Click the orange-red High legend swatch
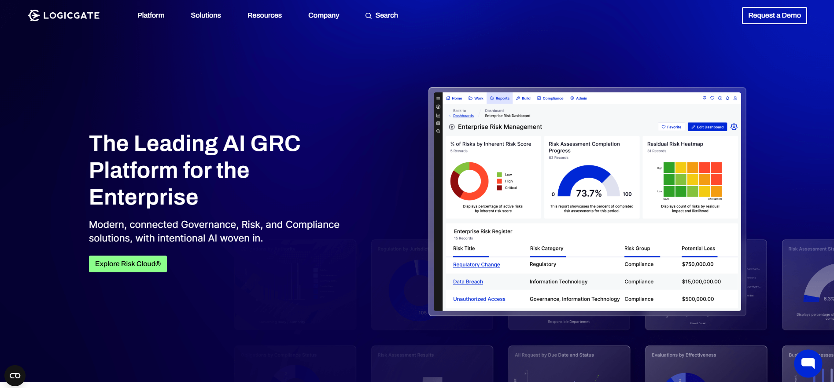 499,181
